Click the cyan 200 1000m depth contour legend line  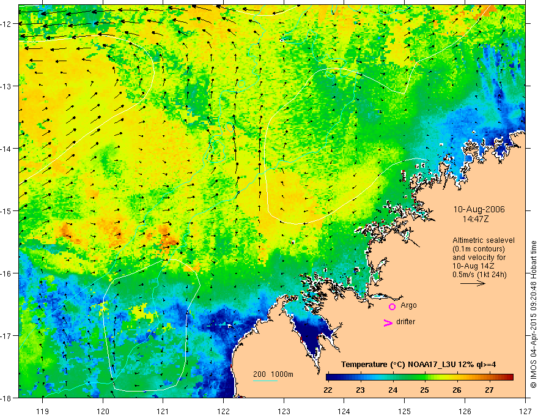point(265,381)
